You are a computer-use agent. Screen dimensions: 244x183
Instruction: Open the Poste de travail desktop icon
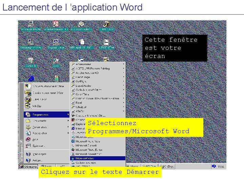pos(31,26)
